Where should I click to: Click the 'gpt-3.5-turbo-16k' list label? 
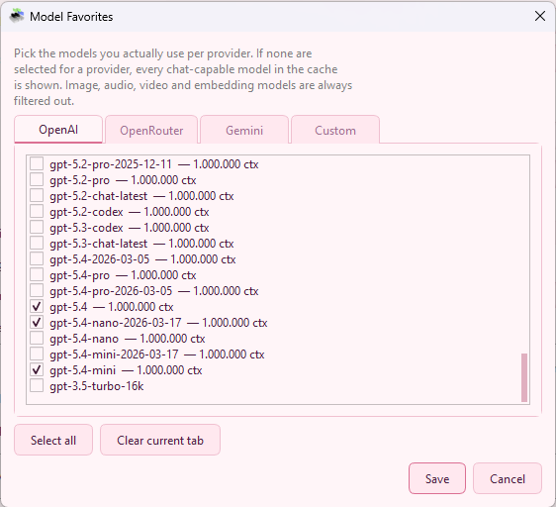click(x=96, y=386)
